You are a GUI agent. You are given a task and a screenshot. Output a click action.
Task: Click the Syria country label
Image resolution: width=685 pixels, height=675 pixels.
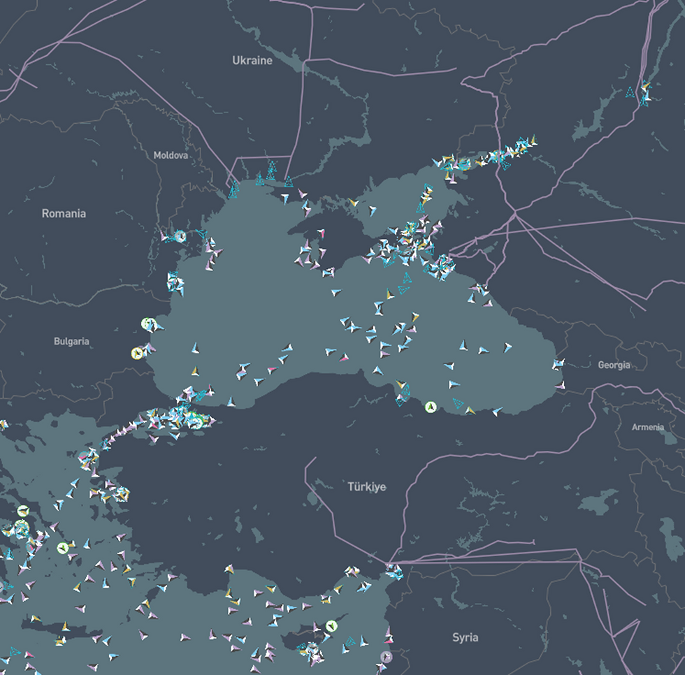pyautogui.click(x=466, y=637)
